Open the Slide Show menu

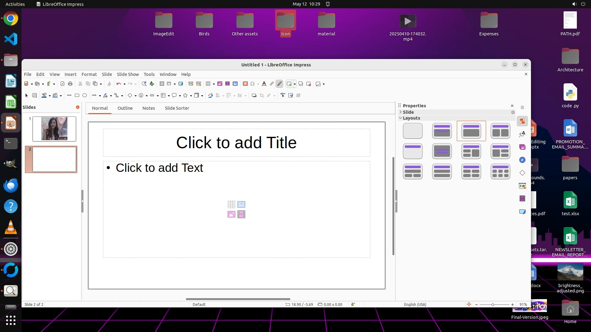128,74
